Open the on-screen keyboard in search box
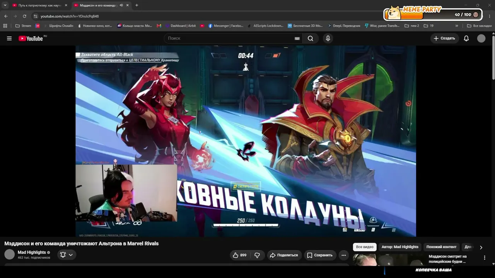 pyautogui.click(x=297, y=38)
